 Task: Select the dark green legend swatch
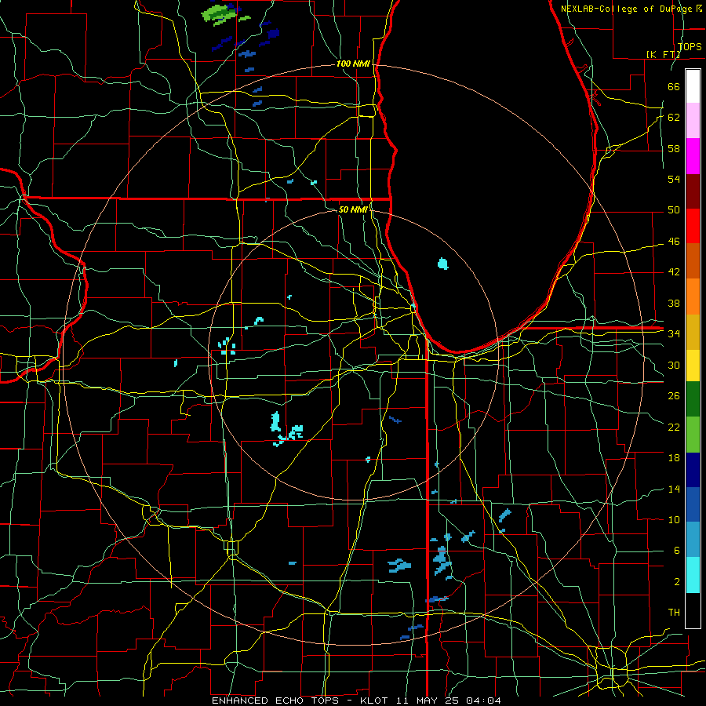(x=693, y=399)
